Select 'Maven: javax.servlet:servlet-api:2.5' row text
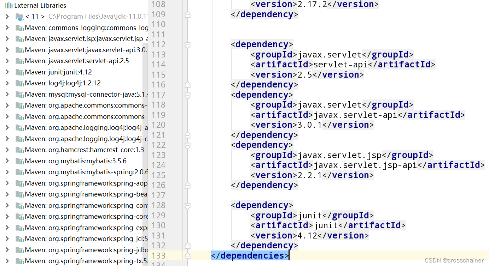 (77, 61)
